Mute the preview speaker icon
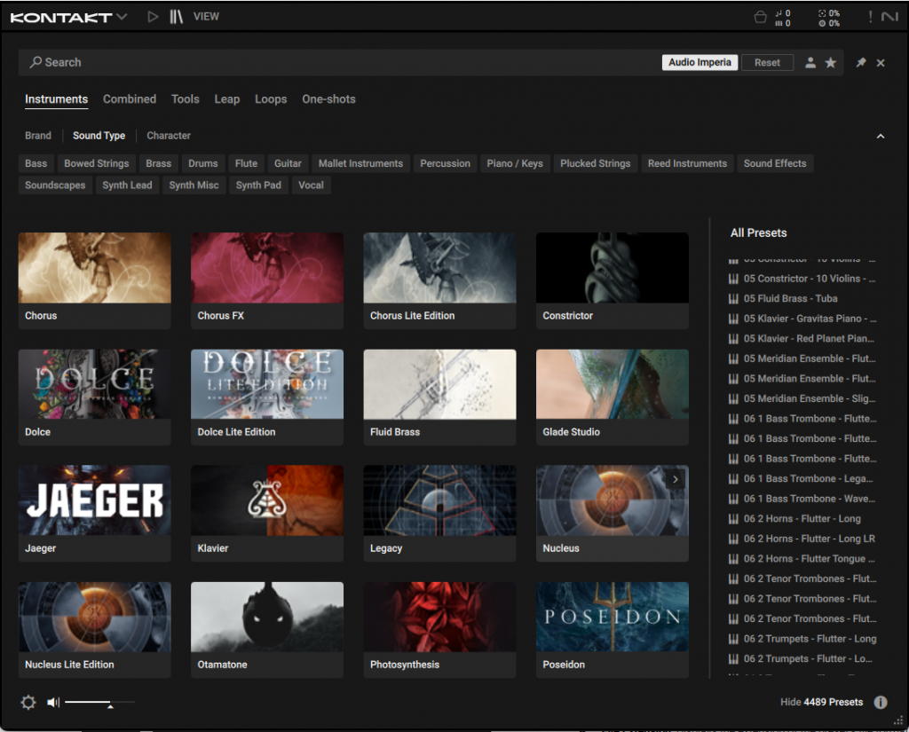The width and height of the screenshot is (909, 732). pyautogui.click(x=53, y=702)
